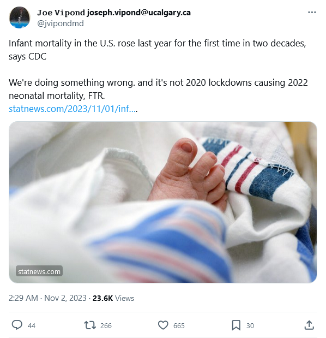Screen dimensions: 326x338
Task: Click the share upload arrow icon
Action: [309, 325]
